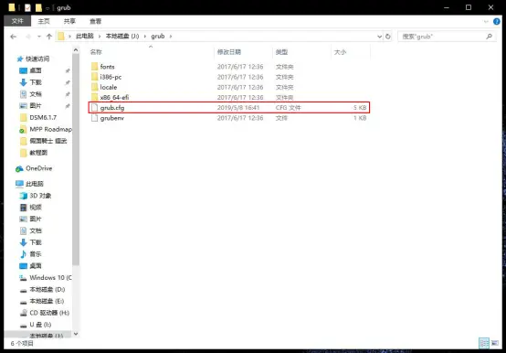Sort by the 类型 column header
This screenshot has width=506, height=353.
[x=281, y=52]
